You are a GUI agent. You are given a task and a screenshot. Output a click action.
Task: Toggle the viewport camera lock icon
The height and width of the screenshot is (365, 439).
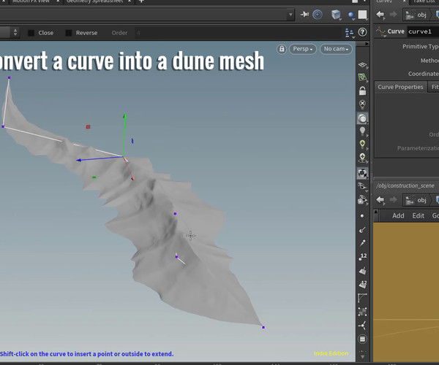[282, 49]
